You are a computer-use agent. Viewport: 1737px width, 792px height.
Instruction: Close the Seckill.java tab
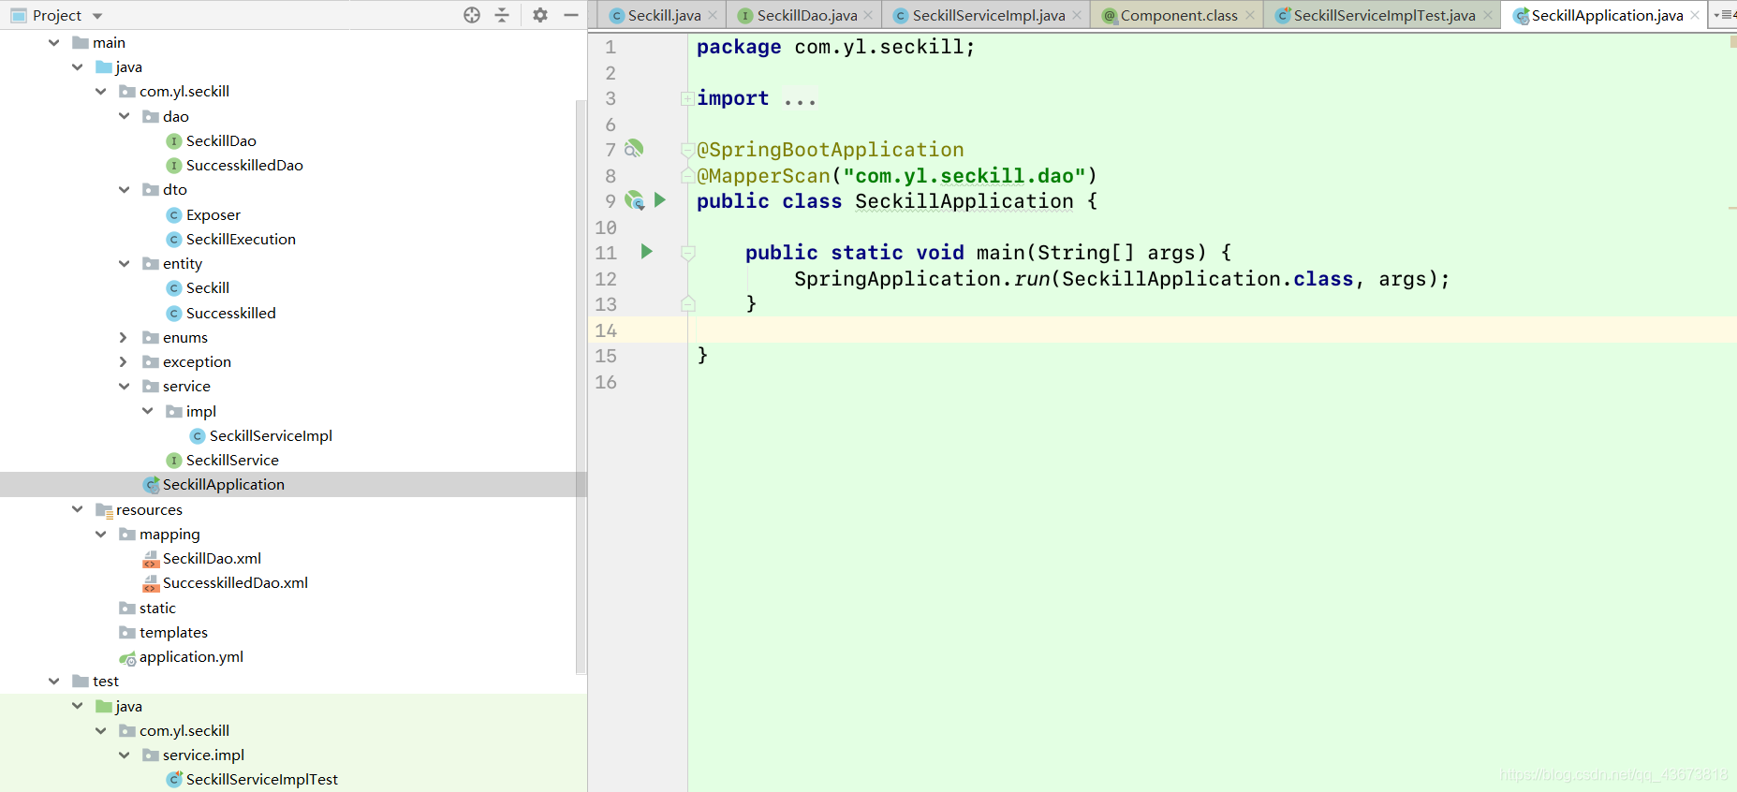pos(713,15)
